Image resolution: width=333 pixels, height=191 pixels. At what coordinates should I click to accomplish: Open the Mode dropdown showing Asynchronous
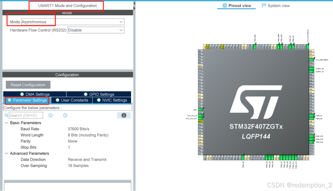point(73,22)
